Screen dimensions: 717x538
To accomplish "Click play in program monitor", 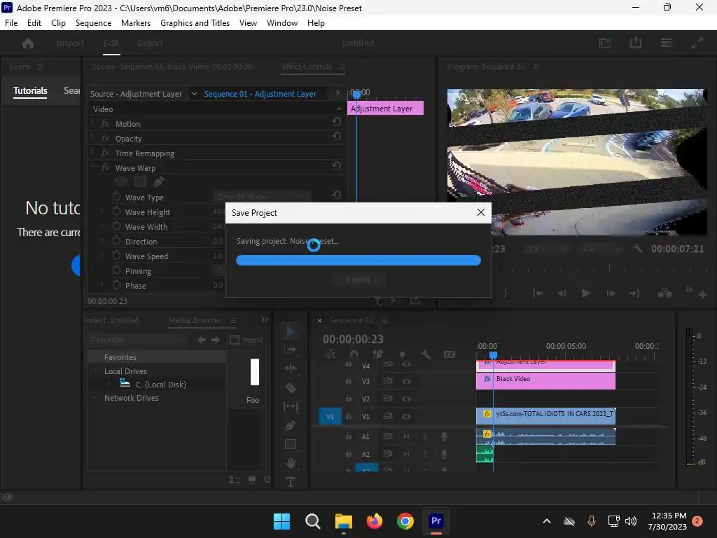I will click(x=585, y=294).
